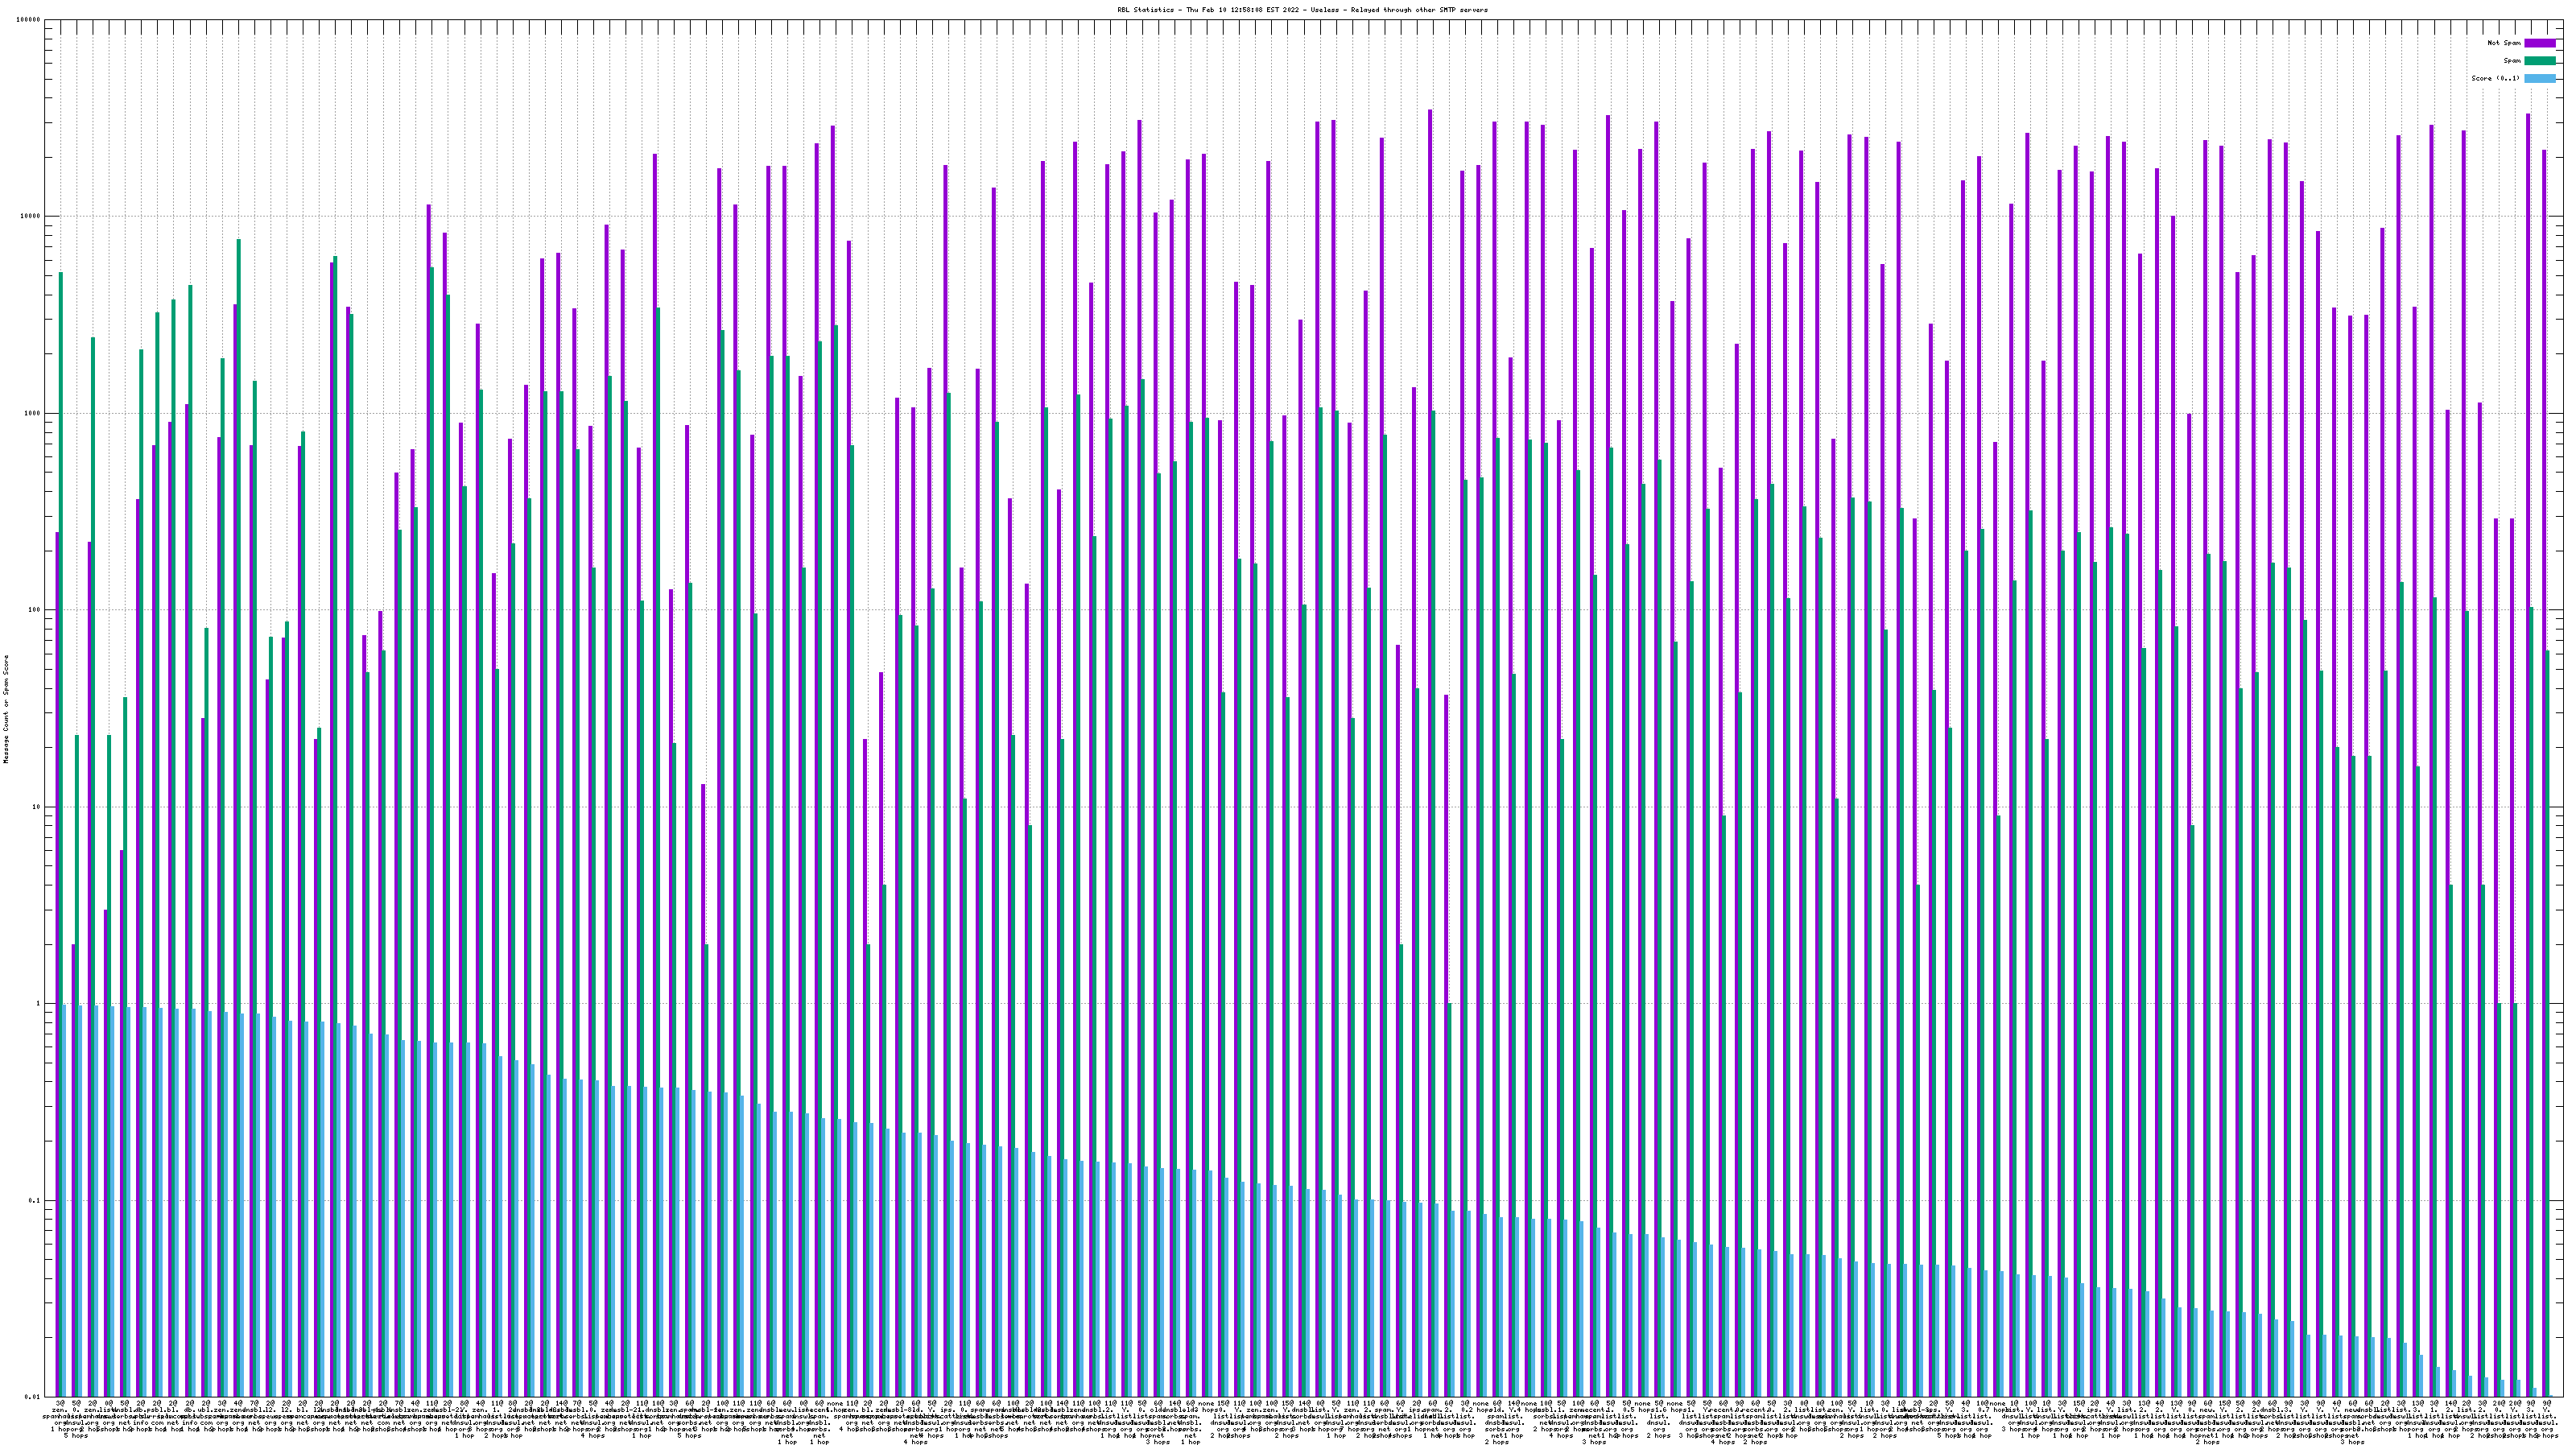Screen dimensions: 2576x1449
Task: Click the first x-axis label '3@ zen.'
Action: (60, 1407)
